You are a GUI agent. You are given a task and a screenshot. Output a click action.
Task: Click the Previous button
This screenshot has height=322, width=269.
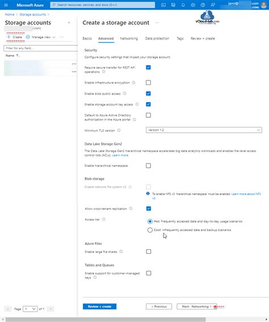[x=159, y=306]
